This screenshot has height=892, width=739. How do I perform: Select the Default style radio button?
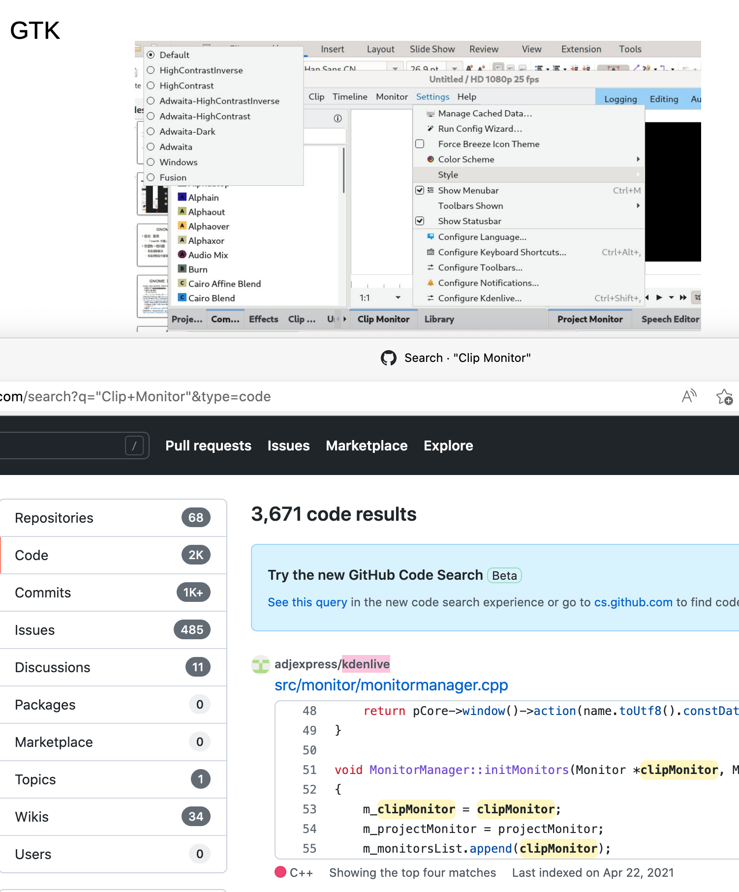[x=151, y=55]
